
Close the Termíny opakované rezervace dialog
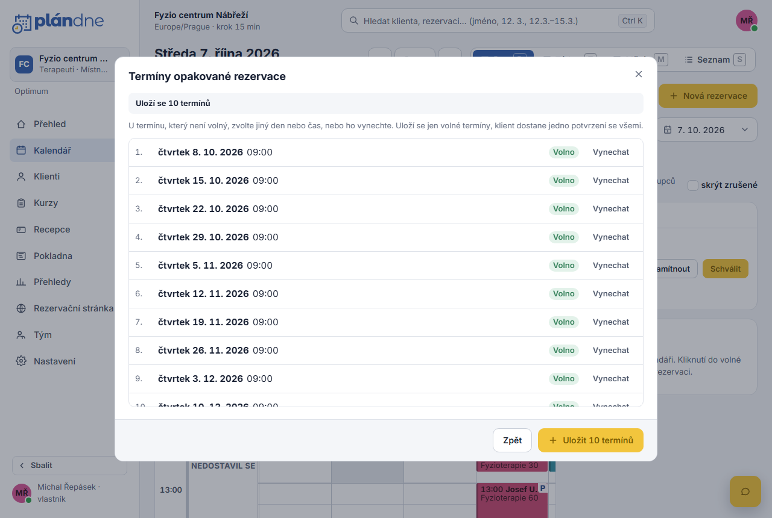tap(639, 74)
